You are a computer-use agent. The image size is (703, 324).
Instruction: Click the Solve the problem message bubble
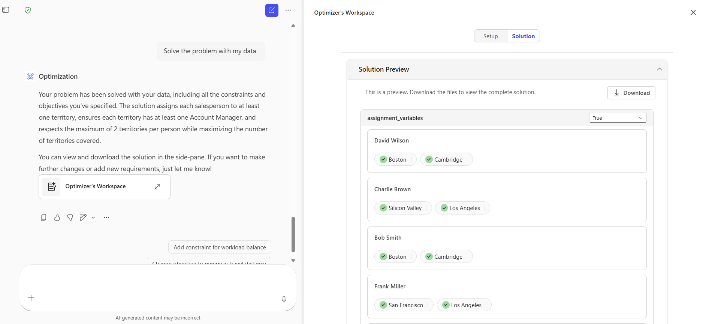click(210, 51)
